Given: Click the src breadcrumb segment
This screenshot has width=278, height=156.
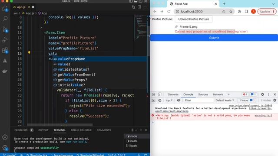Looking at the screenshot, I should pos(16,13).
